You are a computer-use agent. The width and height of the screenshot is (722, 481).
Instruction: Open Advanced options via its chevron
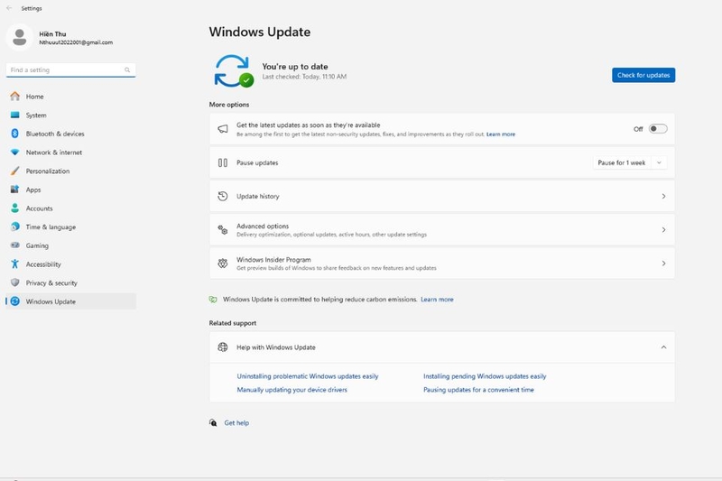pyautogui.click(x=663, y=230)
